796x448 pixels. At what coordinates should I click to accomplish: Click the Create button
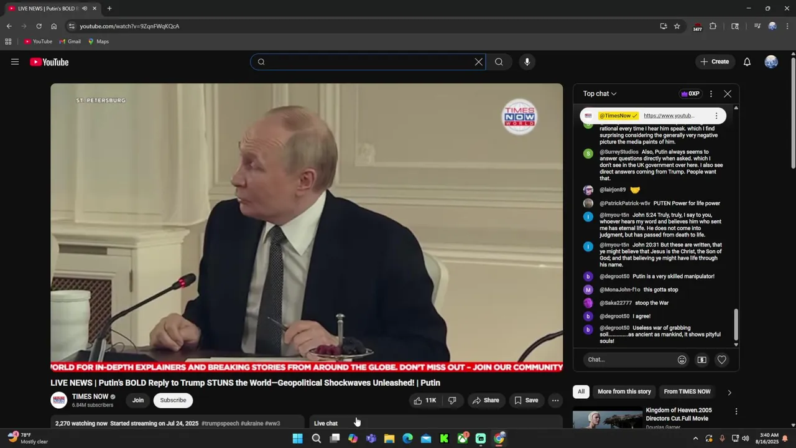(x=715, y=62)
